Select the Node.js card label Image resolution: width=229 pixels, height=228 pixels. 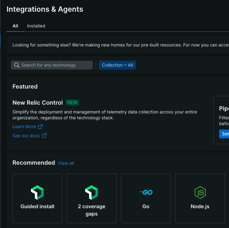pyautogui.click(x=200, y=206)
